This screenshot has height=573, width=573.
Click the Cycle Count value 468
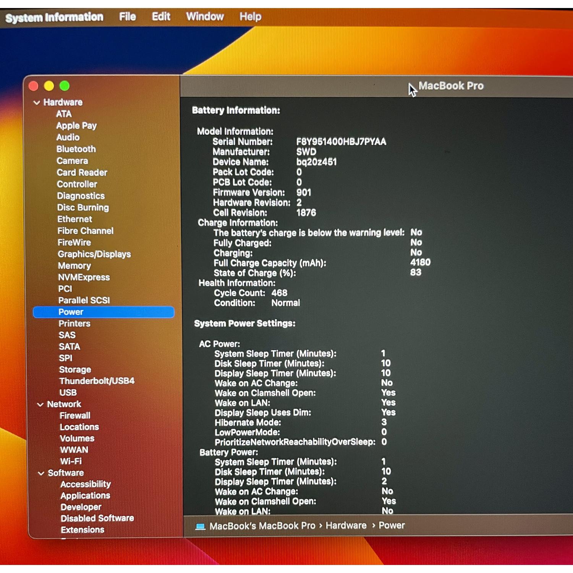pos(279,293)
